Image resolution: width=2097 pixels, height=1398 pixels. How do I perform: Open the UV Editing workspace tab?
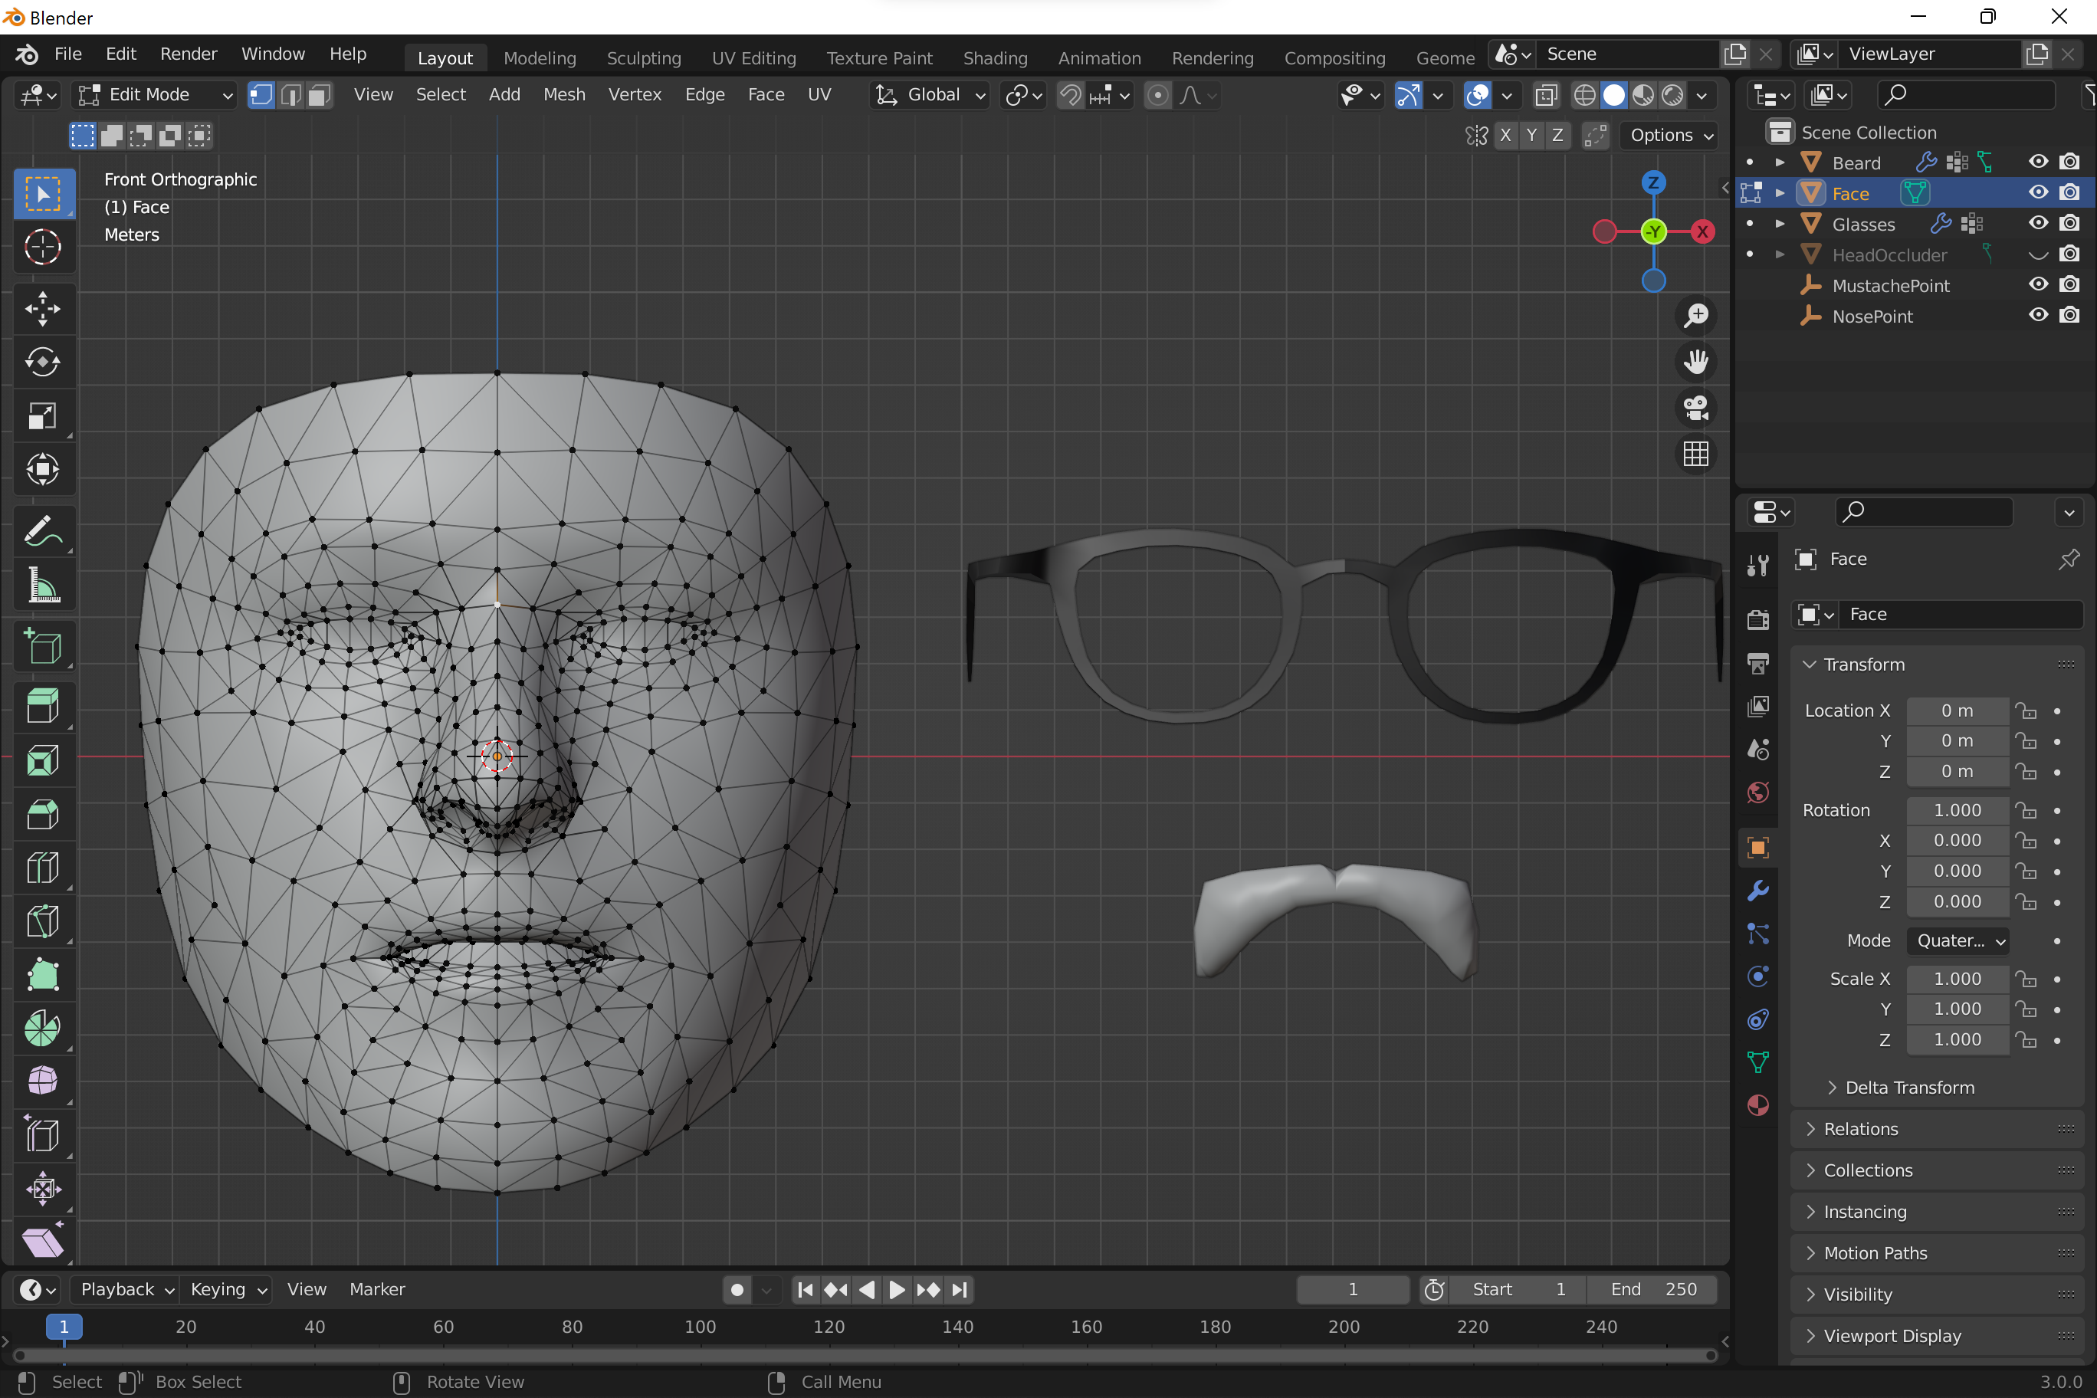coord(755,57)
